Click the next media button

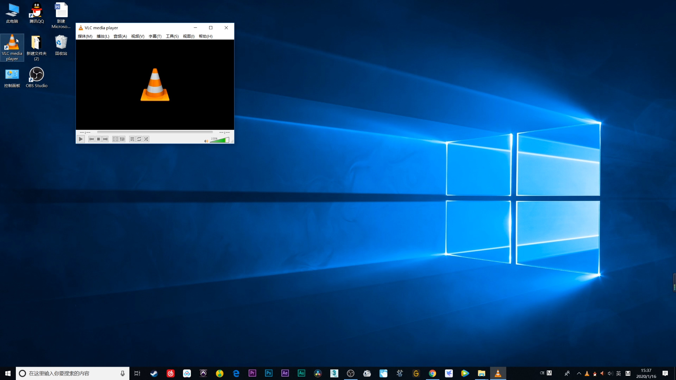(105, 139)
